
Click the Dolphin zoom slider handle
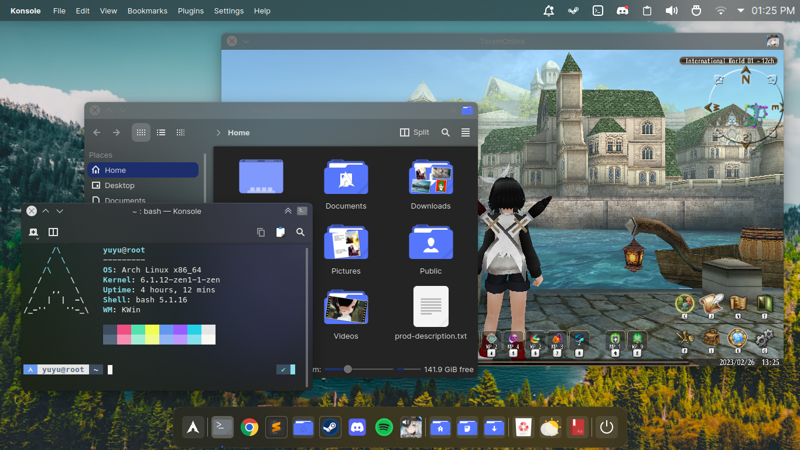(348, 369)
